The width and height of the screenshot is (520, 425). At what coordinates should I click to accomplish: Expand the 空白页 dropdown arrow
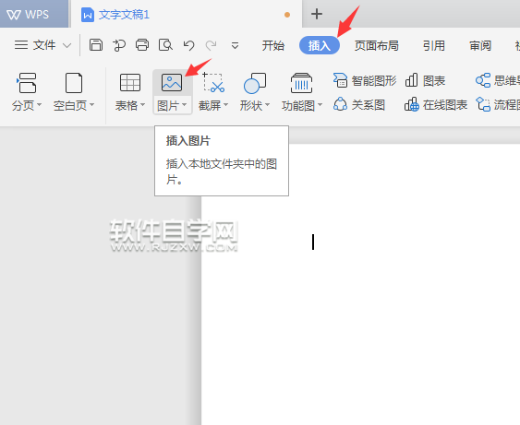click(91, 105)
